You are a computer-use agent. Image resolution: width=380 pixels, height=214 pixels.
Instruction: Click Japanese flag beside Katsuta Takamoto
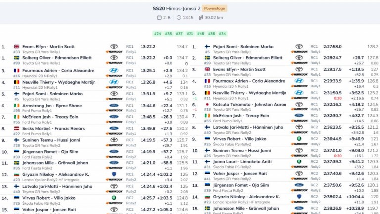pos(207,105)
